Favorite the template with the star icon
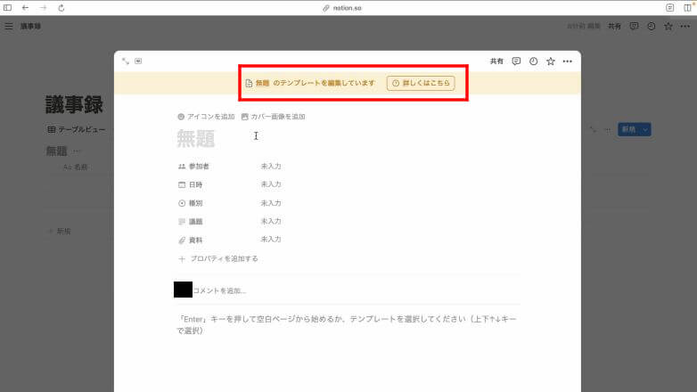This screenshot has width=697, height=392. pos(551,61)
